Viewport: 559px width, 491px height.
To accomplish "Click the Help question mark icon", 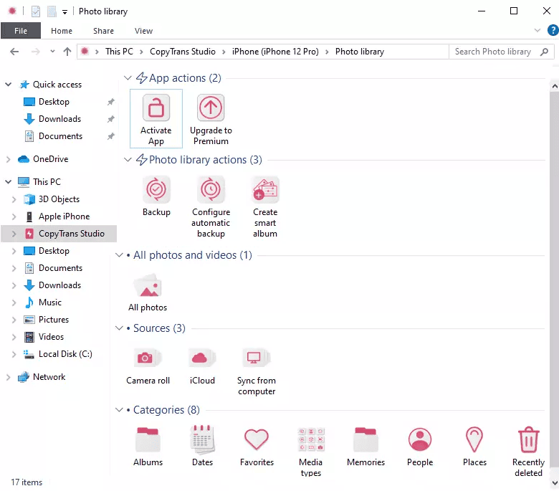I will 553,30.
